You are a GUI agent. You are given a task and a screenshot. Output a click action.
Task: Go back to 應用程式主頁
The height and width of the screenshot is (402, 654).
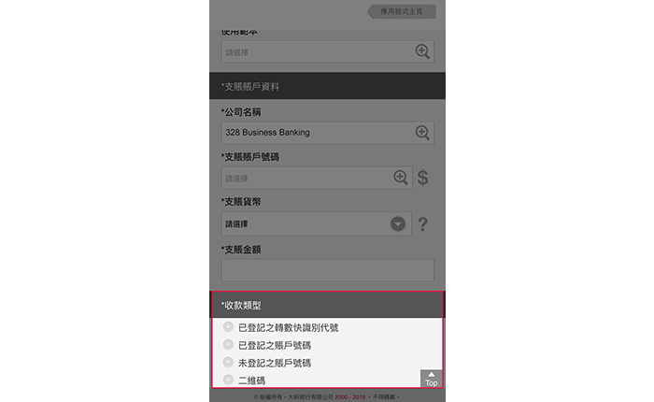(401, 11)
